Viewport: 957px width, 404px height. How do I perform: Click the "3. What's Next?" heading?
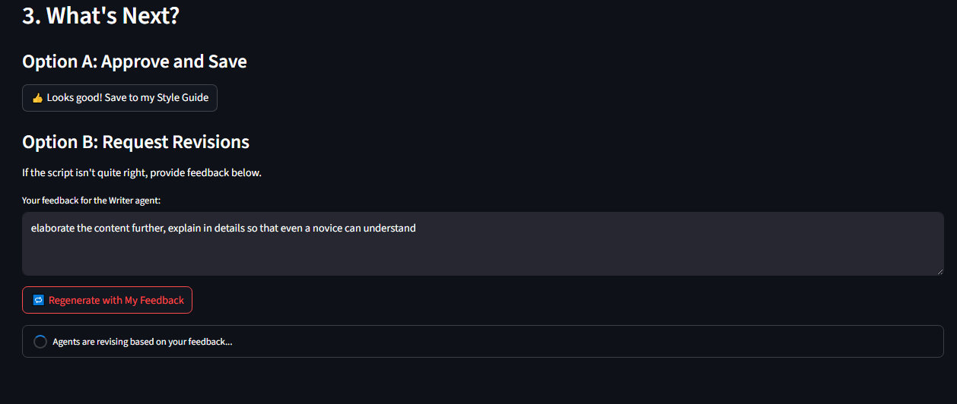[100, 15]
